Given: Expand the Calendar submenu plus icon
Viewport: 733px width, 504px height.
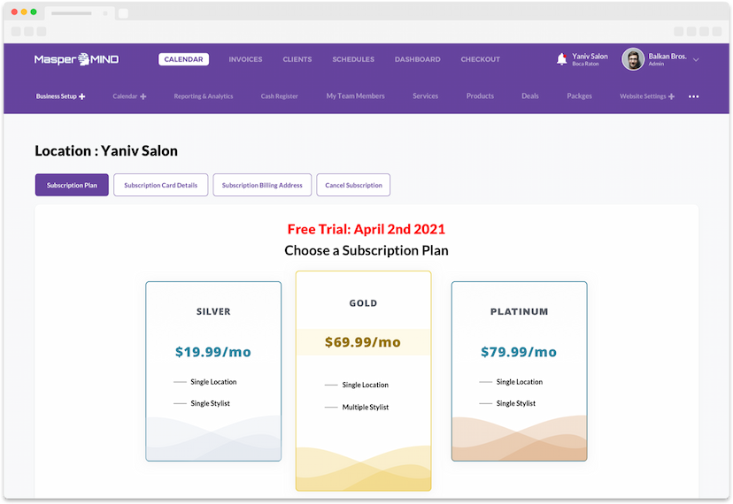Looking at the screenshot, I should (143, 96).
